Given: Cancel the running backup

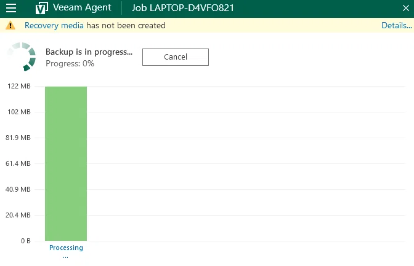Looking at the screenshot, I should [176, 57].
